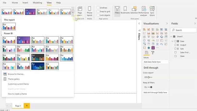This screenshot has height=111, width=197.
Task: Enable the Gridlines checkbox
Action: (98, 8)
